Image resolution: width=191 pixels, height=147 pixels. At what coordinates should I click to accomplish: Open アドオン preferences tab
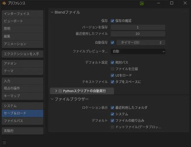coord(22,64)
